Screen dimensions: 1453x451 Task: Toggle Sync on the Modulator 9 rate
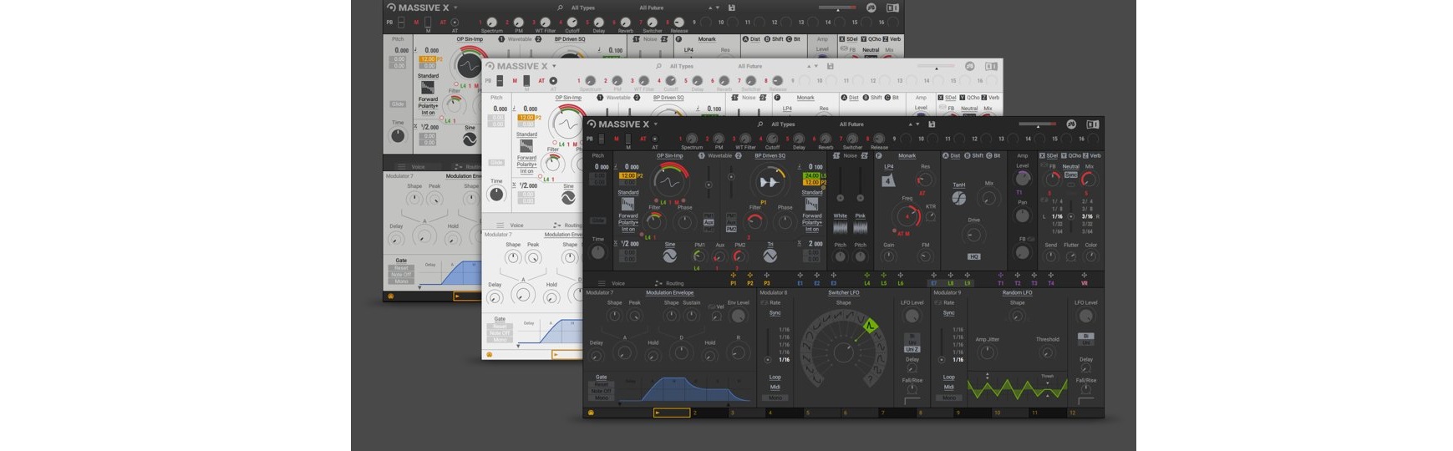coord(948,313)
